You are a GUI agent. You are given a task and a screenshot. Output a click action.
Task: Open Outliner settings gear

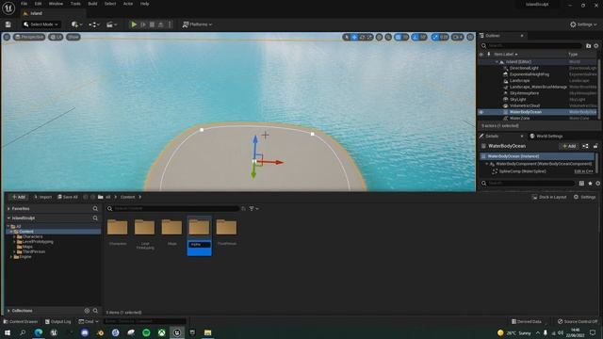(596, 46)
